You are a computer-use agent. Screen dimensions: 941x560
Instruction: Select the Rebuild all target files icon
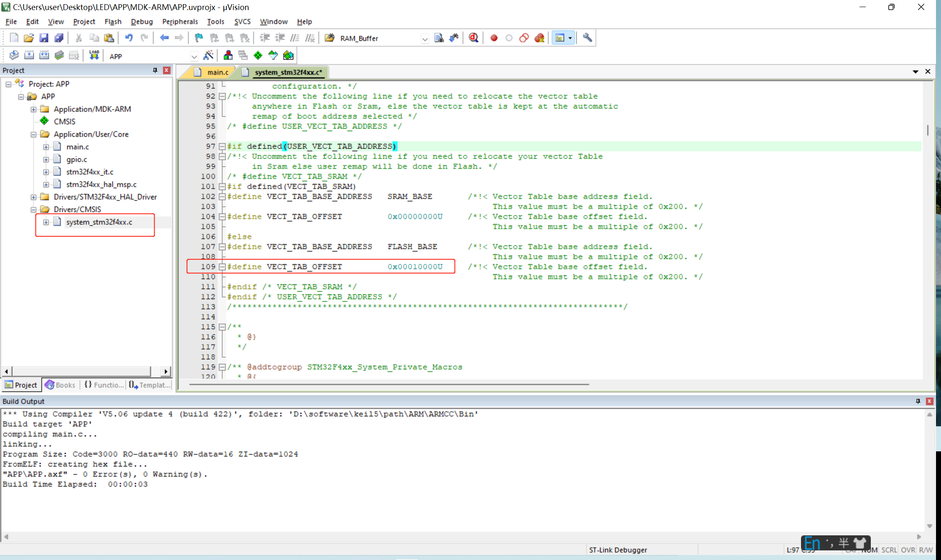coord(44,55)
